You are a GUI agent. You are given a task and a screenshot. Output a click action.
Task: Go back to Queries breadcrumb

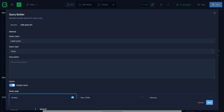[x=14, y=25]
